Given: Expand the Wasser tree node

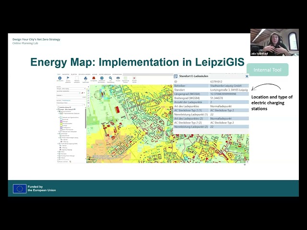Looking at the screenshot, I should pyautogui.click(x=58, y=158).
